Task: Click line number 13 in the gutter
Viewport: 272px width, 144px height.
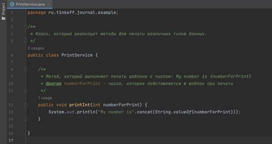Action: click(11, 112)
